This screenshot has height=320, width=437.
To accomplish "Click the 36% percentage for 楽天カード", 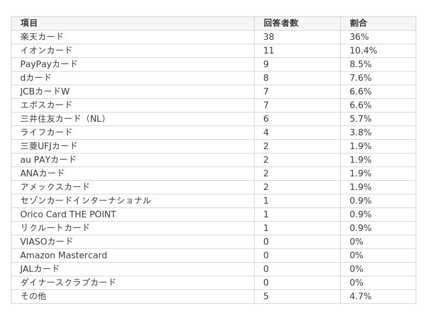I will (x=359, y=37).
